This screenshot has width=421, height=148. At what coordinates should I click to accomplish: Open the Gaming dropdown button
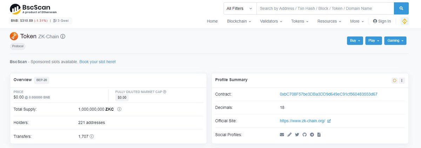point(395,40)
